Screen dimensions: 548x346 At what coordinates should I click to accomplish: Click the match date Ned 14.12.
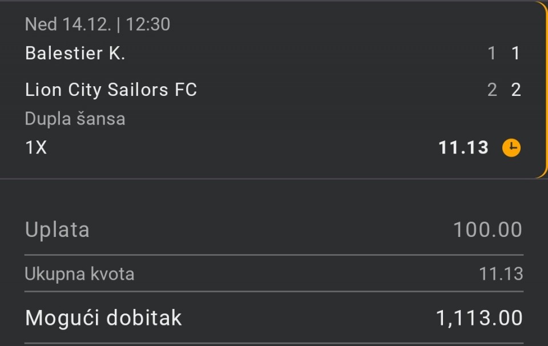point(67,24)
